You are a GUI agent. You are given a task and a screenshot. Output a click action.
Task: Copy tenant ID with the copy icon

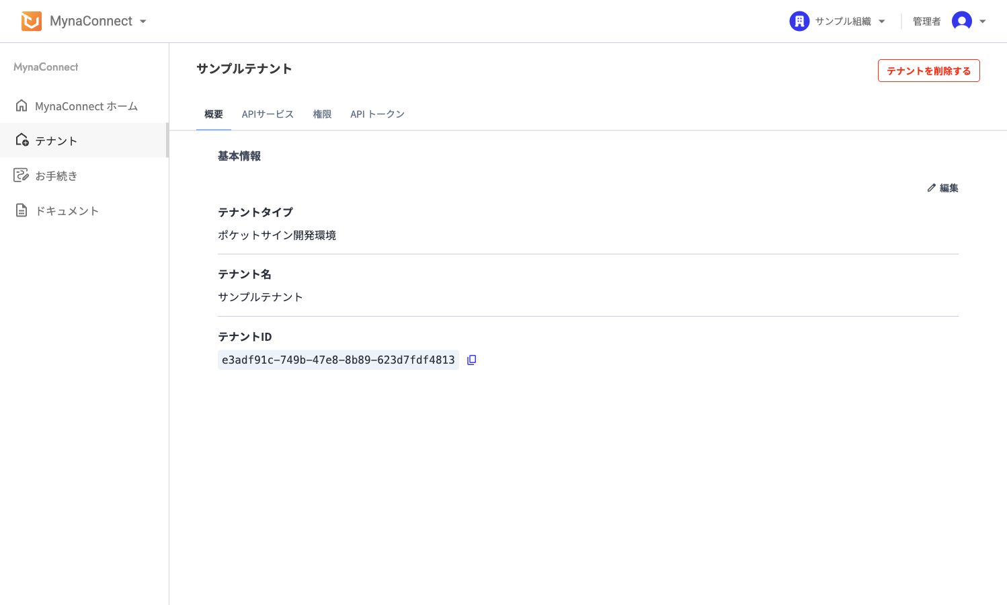(x=471, y=360)
